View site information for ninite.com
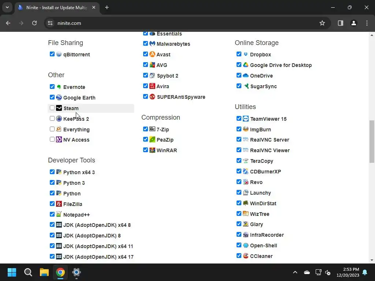Image resolution: width=375 pixels, height=281 pixels. (x=50, y=23)
